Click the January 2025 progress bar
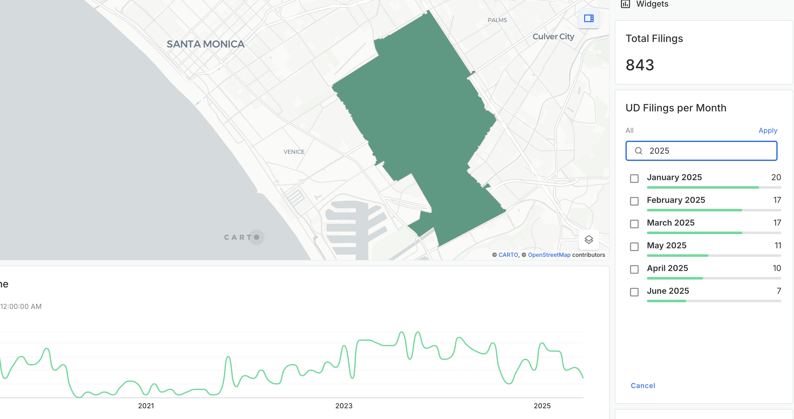Viewport: 794px width, 419px height. point(714,187)
